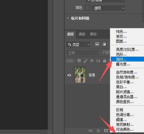Image resolution: width=144 pixels, height=134 pixels.
Task: Open the 正常 blend mode dropdown
Action: point(83,53)
